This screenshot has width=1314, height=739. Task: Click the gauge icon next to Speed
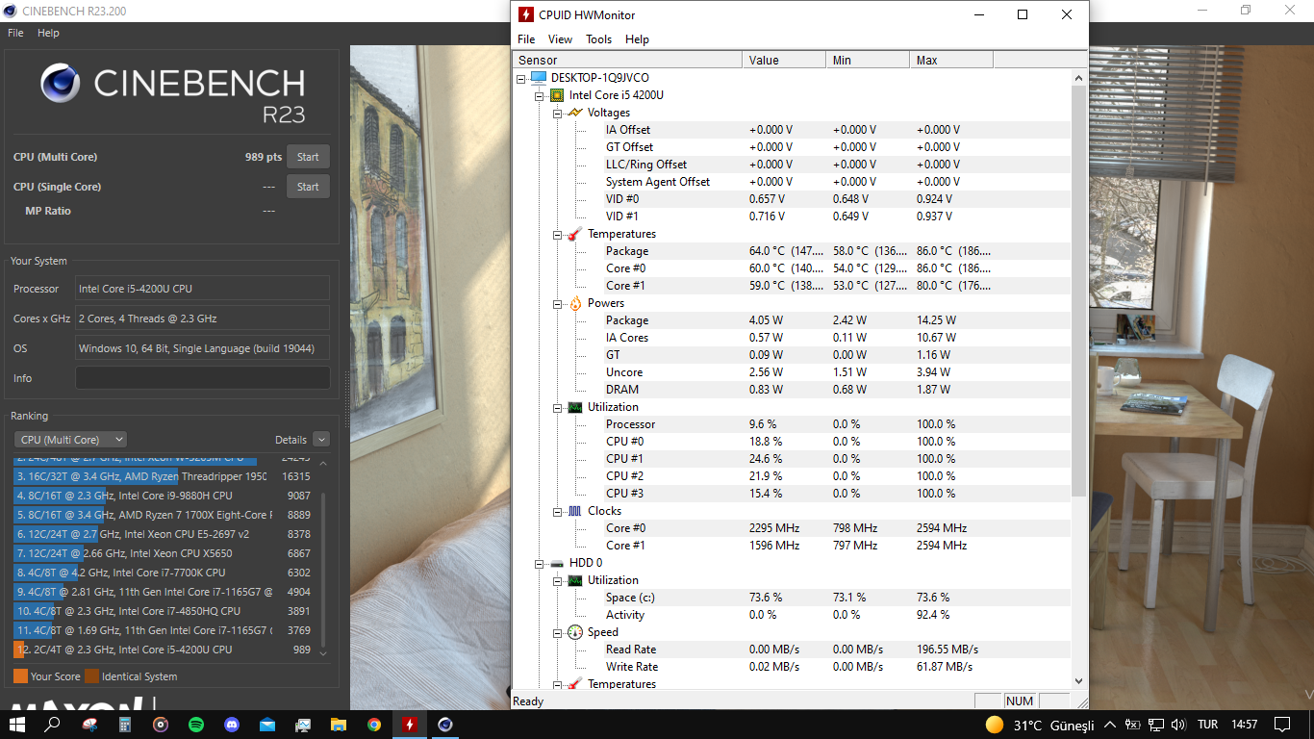tap(574, 632)
